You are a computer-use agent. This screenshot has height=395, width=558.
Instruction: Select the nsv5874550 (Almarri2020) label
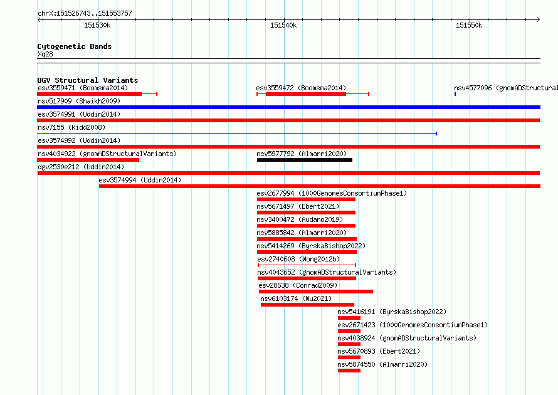tap(382, 364)
